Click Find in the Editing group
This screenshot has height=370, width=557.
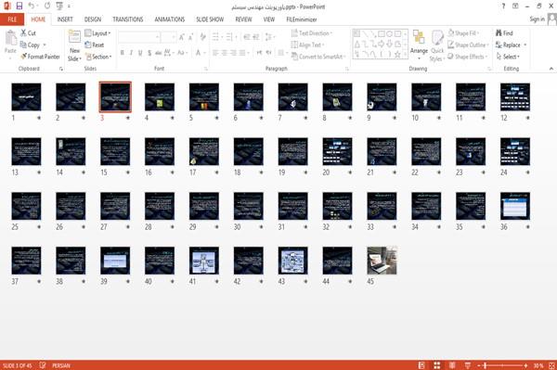(504, 33)
